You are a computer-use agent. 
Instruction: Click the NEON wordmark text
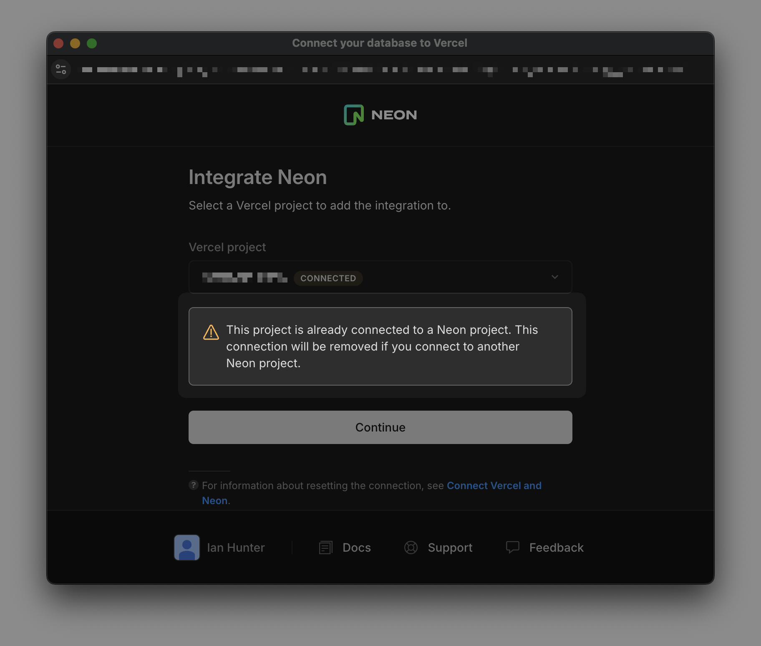click(394, 115)
